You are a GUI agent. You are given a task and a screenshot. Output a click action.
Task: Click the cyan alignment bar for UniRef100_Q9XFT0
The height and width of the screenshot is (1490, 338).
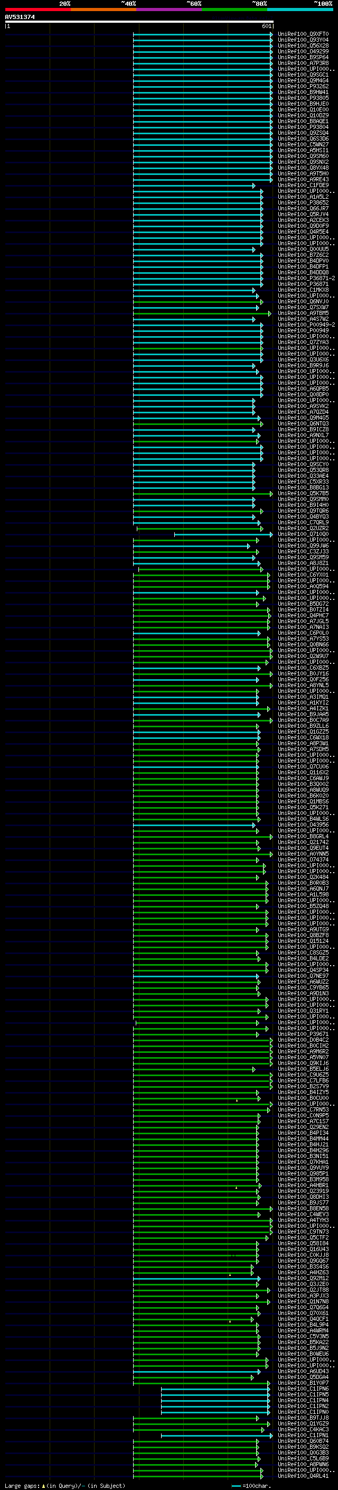(203, 34)
